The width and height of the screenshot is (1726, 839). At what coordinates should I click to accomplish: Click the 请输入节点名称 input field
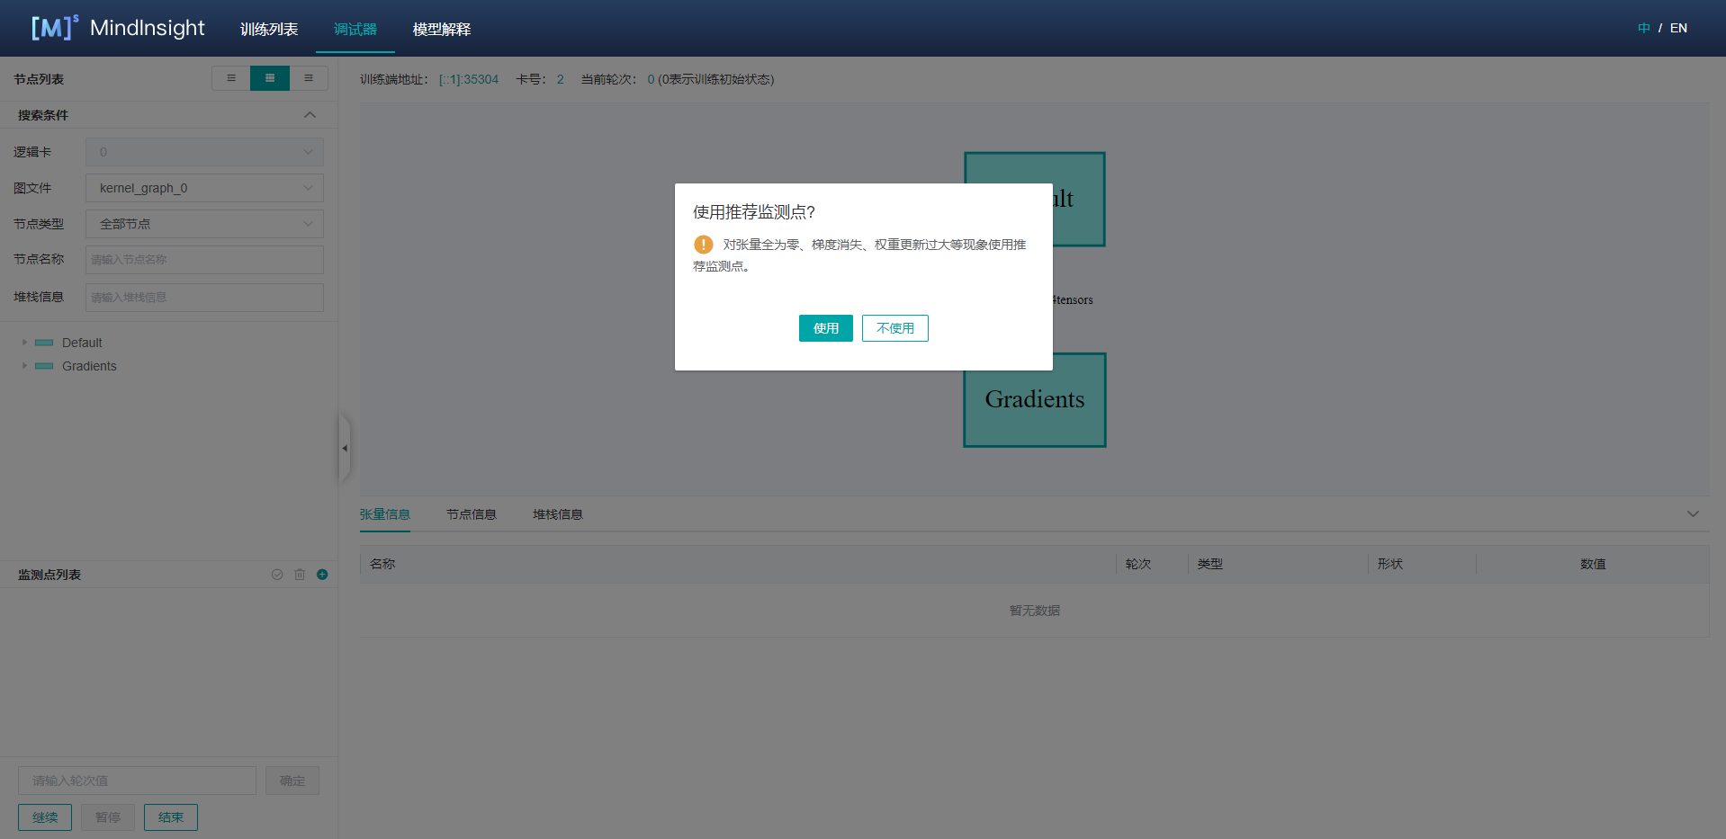point(204,260)
